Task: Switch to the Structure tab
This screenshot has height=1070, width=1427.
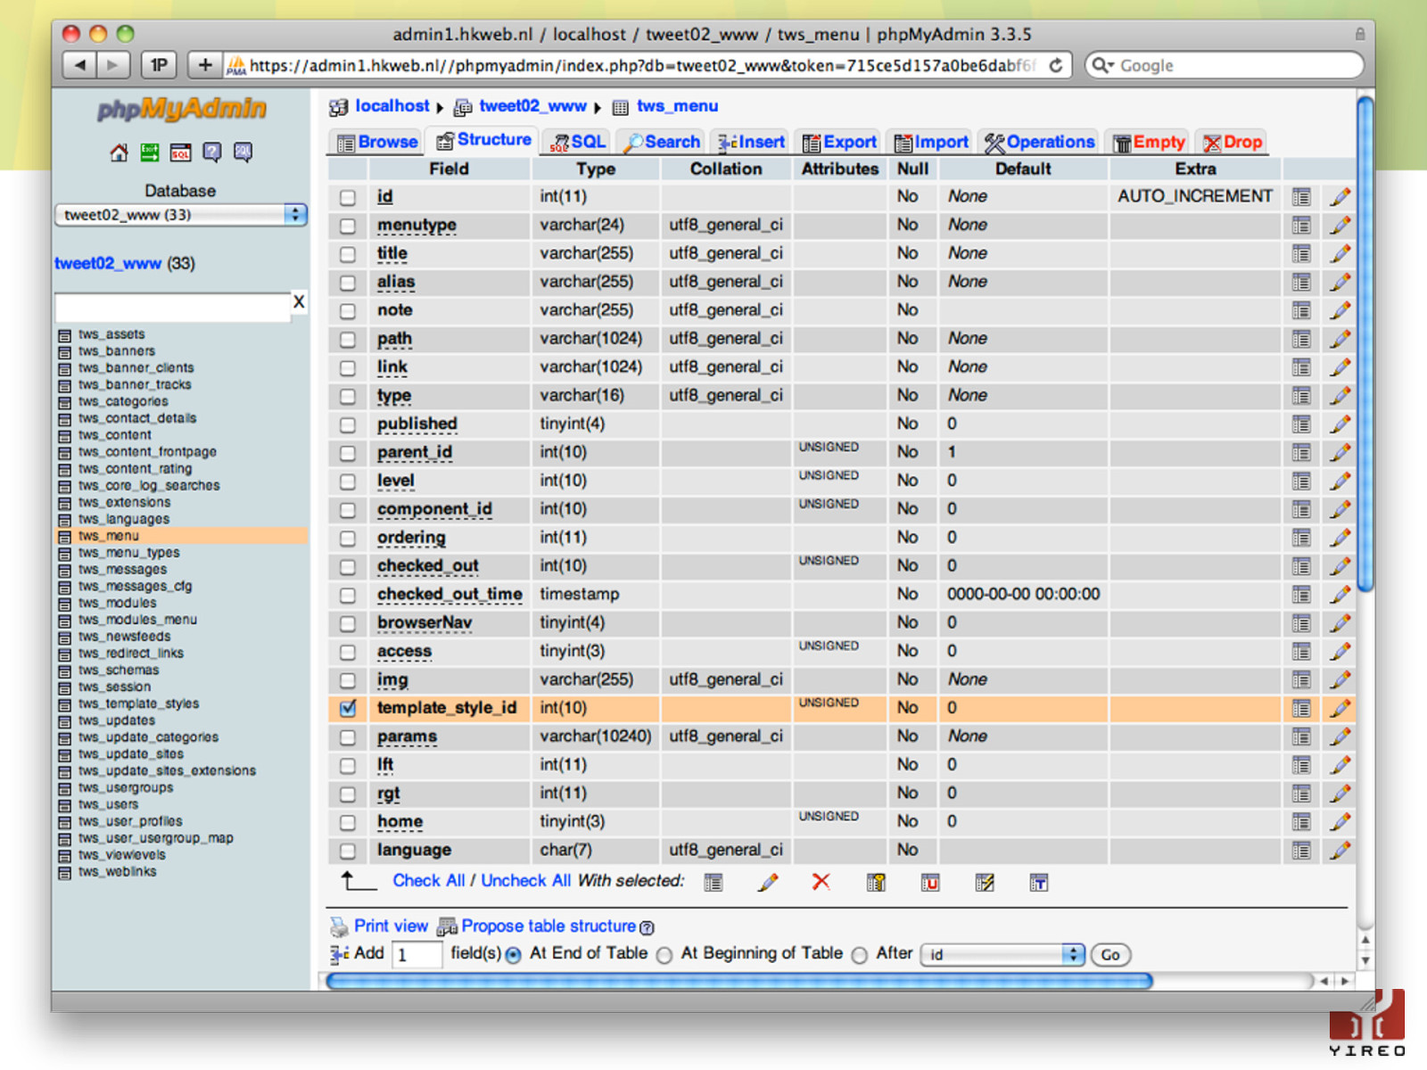Action: click(x=484, y=140)
